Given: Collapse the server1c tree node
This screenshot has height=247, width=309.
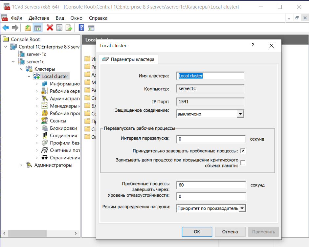Looking at the screenshot, I should click(13, 61).
